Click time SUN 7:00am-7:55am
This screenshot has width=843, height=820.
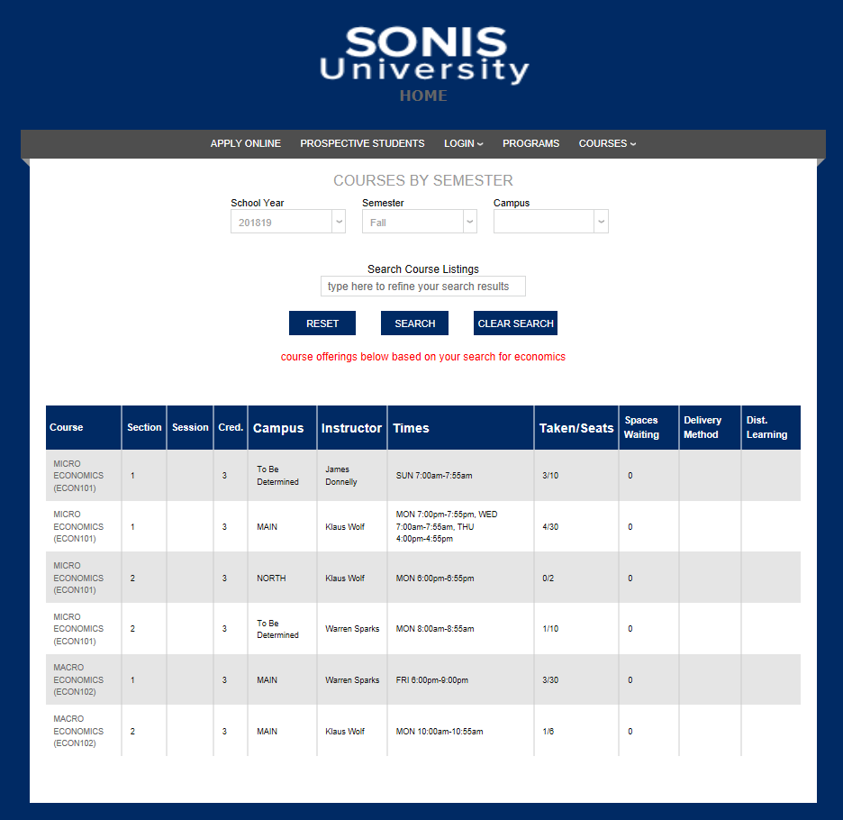pyautogui.click(x=434, y=476)
